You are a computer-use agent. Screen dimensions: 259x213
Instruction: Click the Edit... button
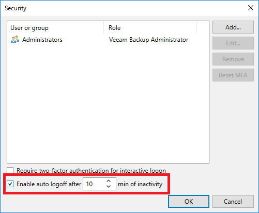point(233,43)
